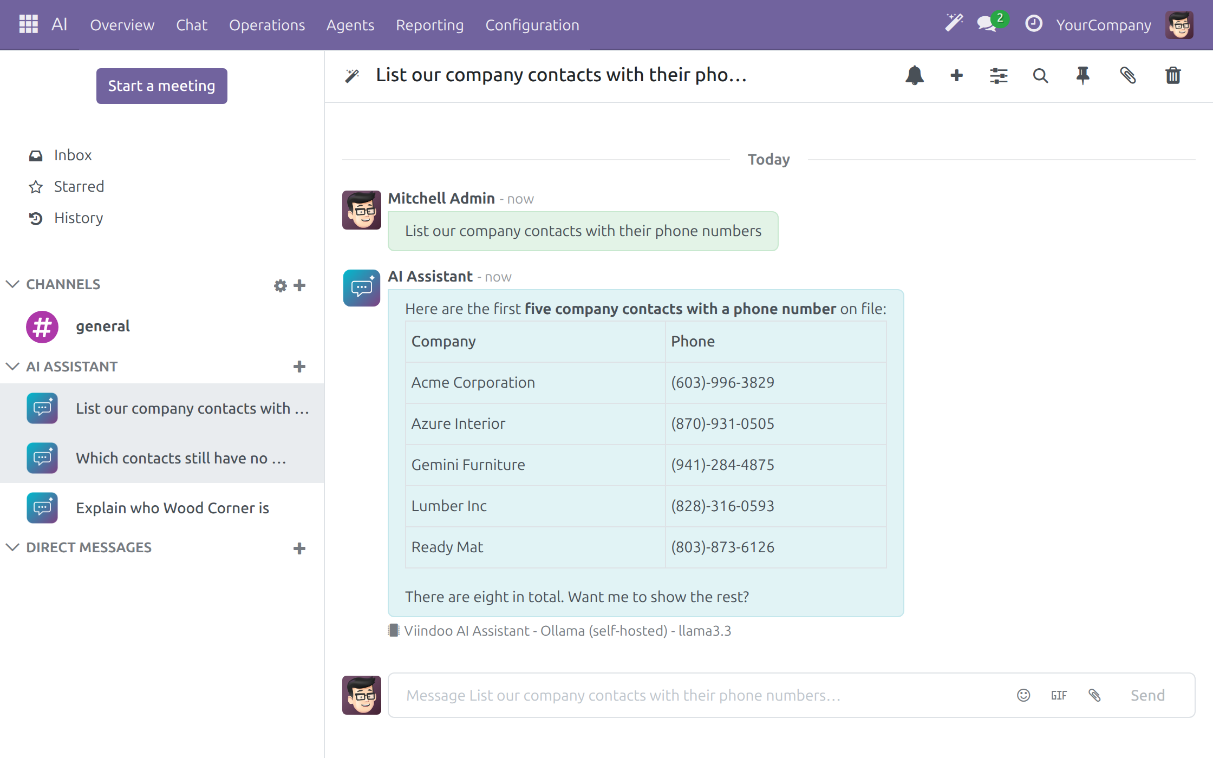Open the Operations menu
This screenshot has width=1213, height=758.
(x=267, y=25)
